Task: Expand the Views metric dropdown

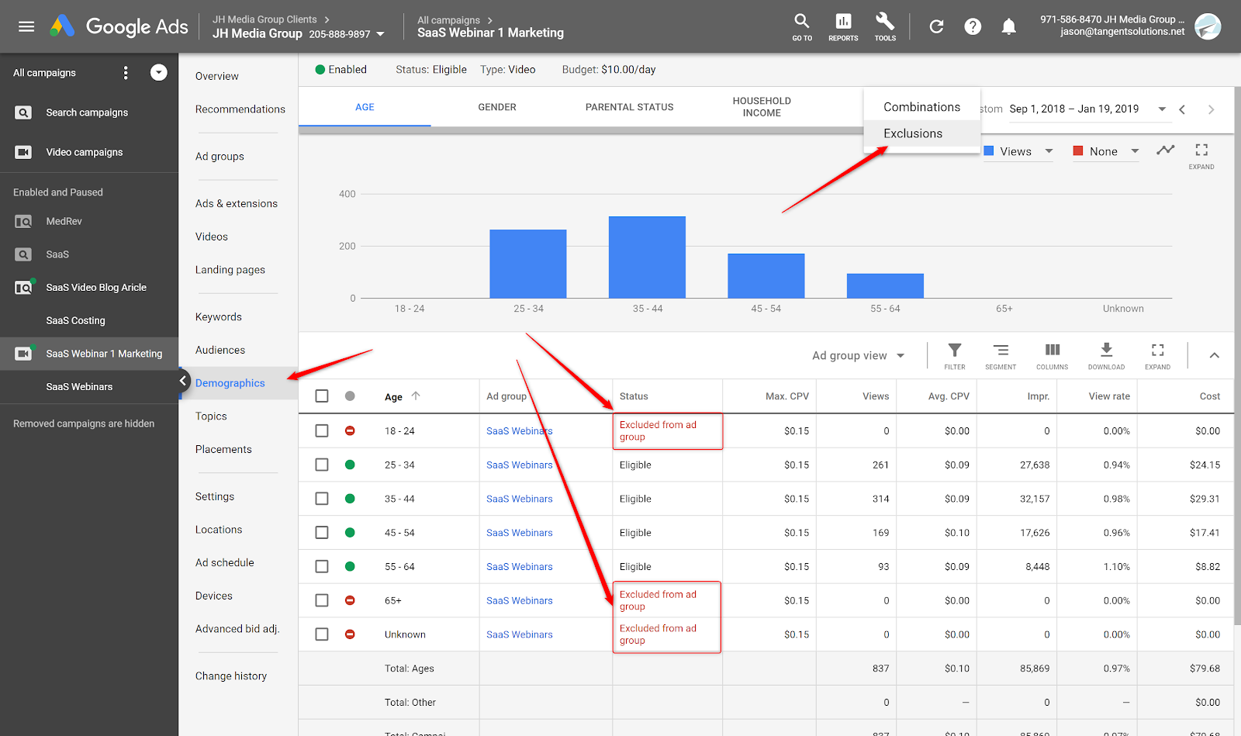Action: [1049, 151]
